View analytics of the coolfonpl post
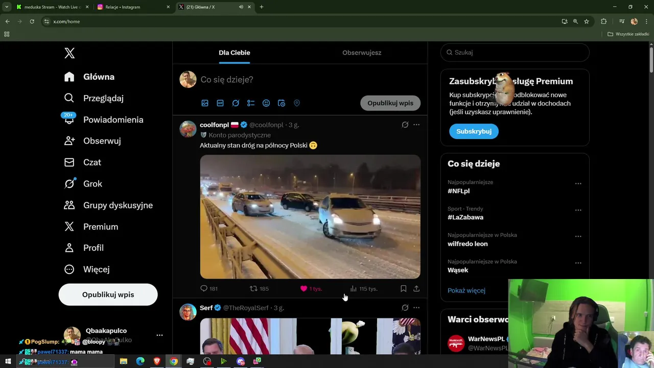Viewport: 654px width, 368px height. (x=363, y=289)
